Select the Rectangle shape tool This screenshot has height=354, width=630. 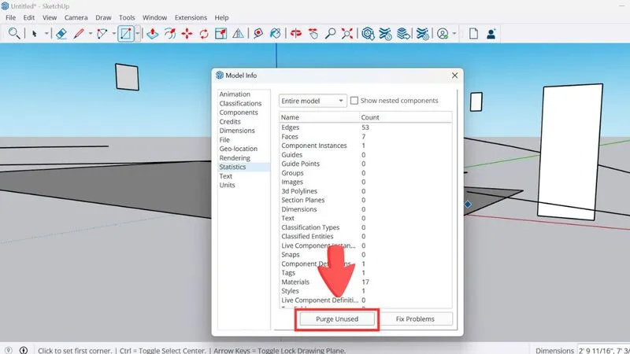(126, 34)
